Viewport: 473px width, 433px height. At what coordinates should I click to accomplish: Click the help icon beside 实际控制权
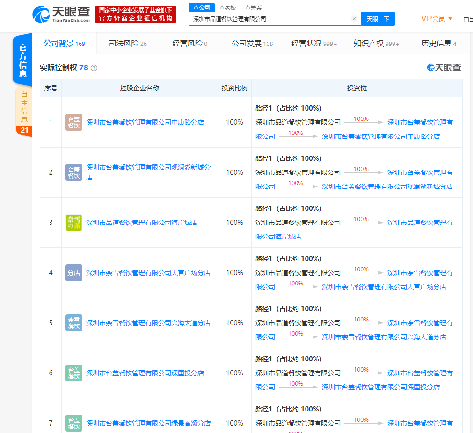pos(94,68)
